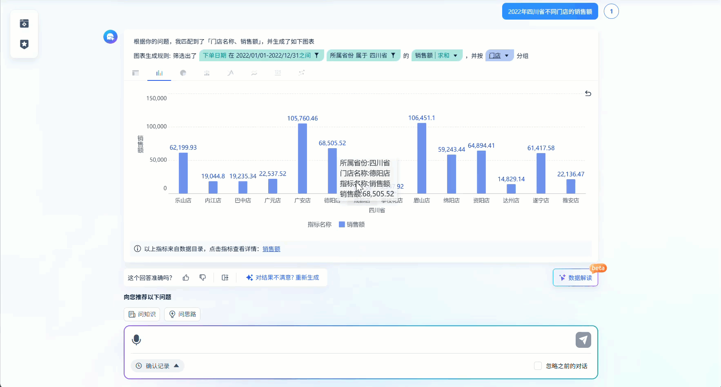Click the numbered 1 circle badge

pyautogui.click(x=611, y=11)
